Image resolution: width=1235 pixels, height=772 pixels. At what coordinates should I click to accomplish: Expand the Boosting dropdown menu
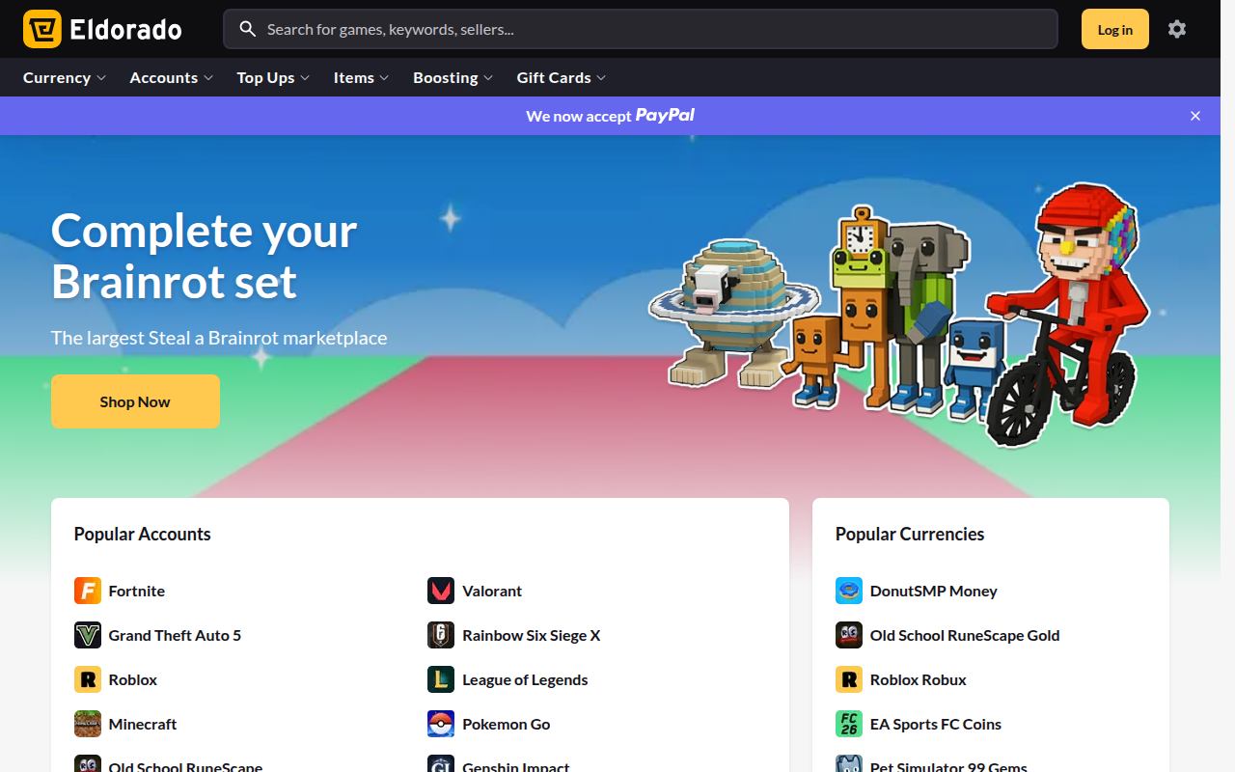tap(453, 77)
